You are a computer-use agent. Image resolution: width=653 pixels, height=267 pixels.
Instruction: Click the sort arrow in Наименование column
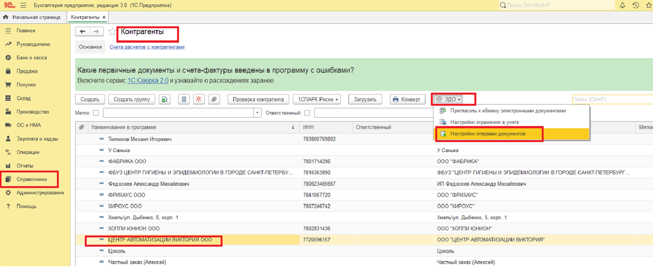pyautogui.click(x=293, y=127)
